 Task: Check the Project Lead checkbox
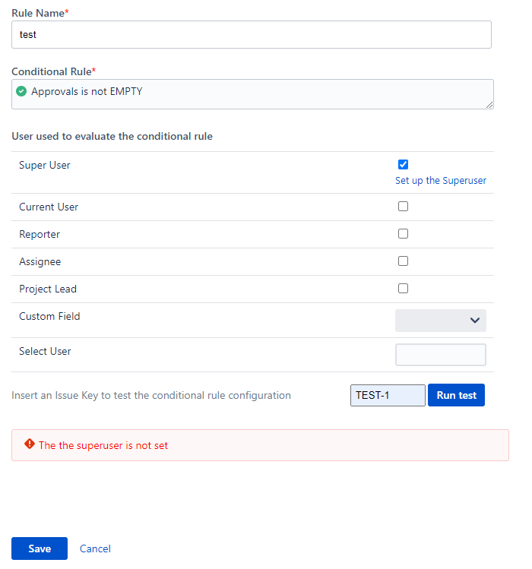403,288
